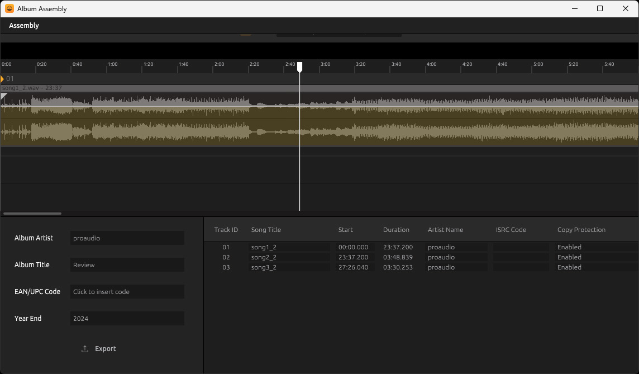The height and width of the screenshot is (374, 639).
Task: Open the Assembly tab
Action: point(24,26)
